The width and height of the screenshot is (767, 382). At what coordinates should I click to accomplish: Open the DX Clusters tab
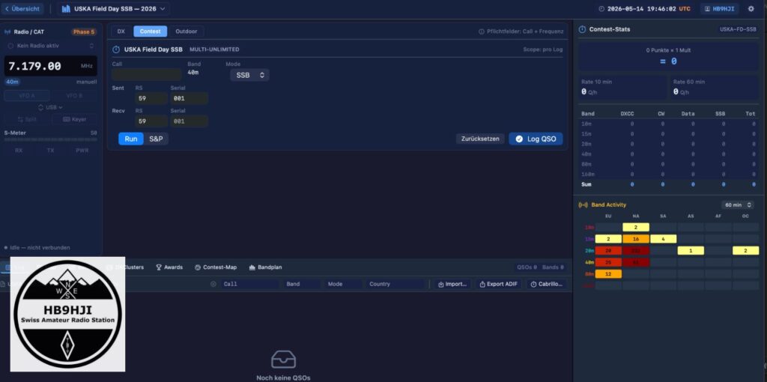[x=125, y=267]
